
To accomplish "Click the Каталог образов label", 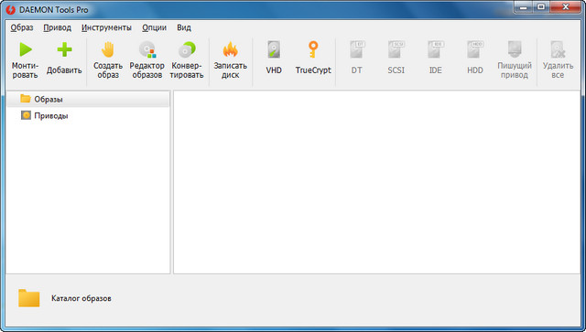I will pyautogui.click(x=81, y=298).
